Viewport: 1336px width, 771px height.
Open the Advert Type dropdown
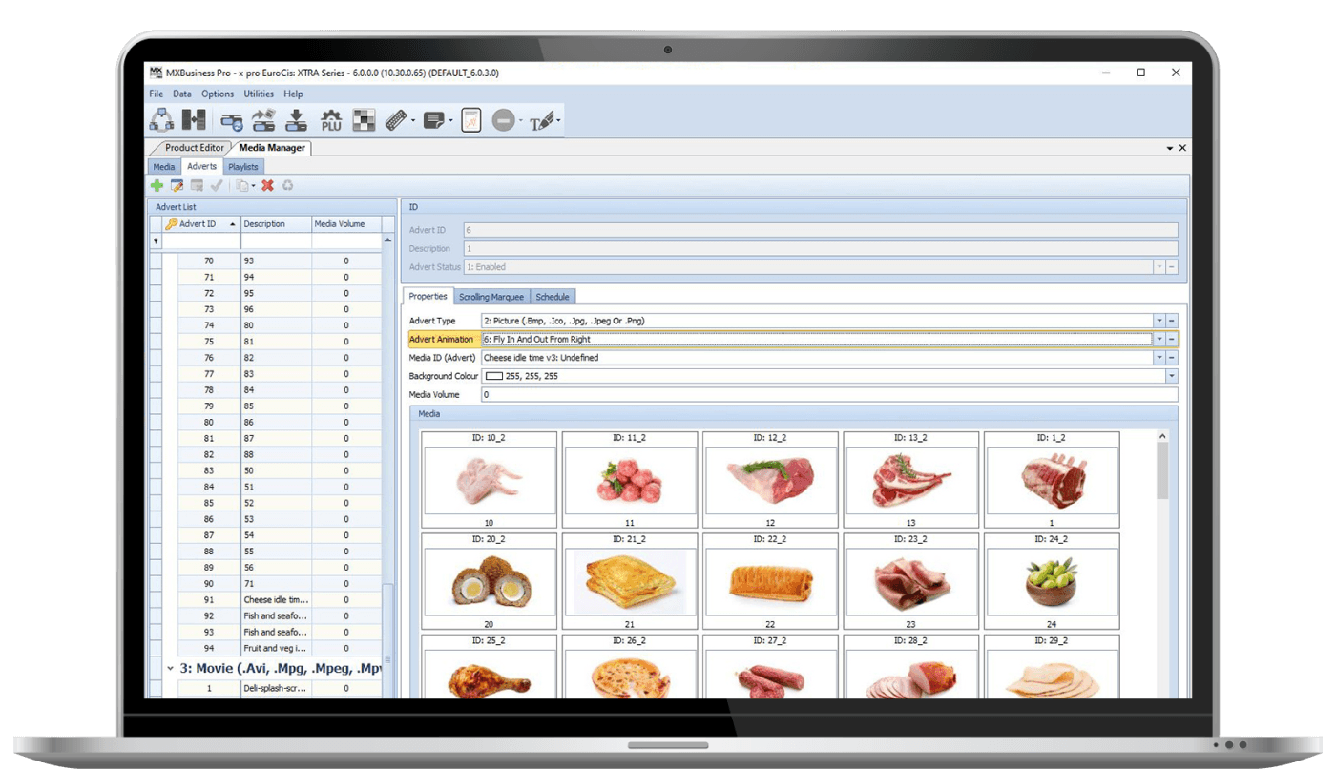(1159, 322)
